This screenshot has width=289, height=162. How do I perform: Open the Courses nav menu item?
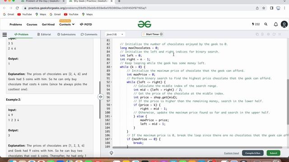click(32, 24)
